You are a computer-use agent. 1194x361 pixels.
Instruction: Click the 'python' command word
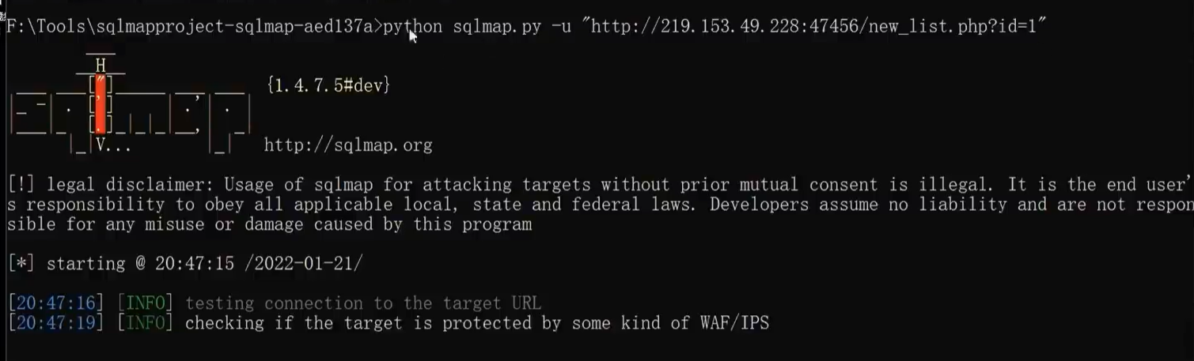pos(412,27)
